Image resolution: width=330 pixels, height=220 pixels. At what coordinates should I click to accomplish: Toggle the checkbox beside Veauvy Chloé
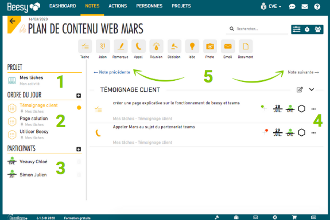click(79, 162)
